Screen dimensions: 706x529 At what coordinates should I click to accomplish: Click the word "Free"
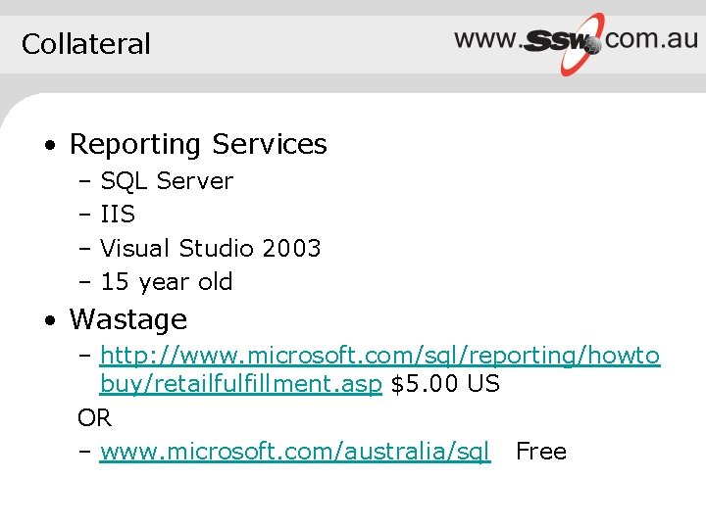click(x=541, y=452)
